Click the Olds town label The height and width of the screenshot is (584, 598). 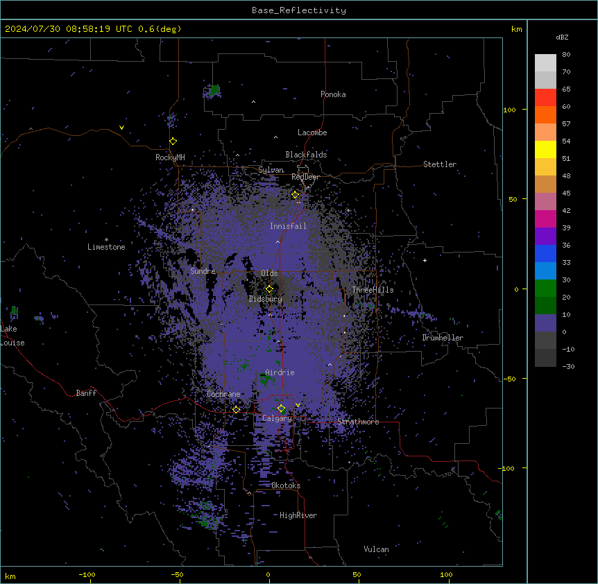269,273
